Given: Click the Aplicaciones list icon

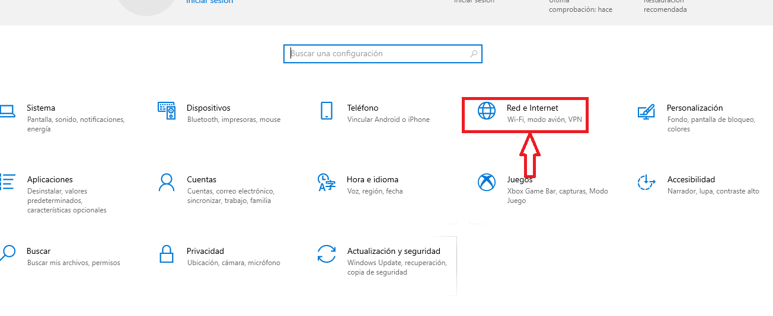Looking at the screenshot, I should (x=7, y=182).
